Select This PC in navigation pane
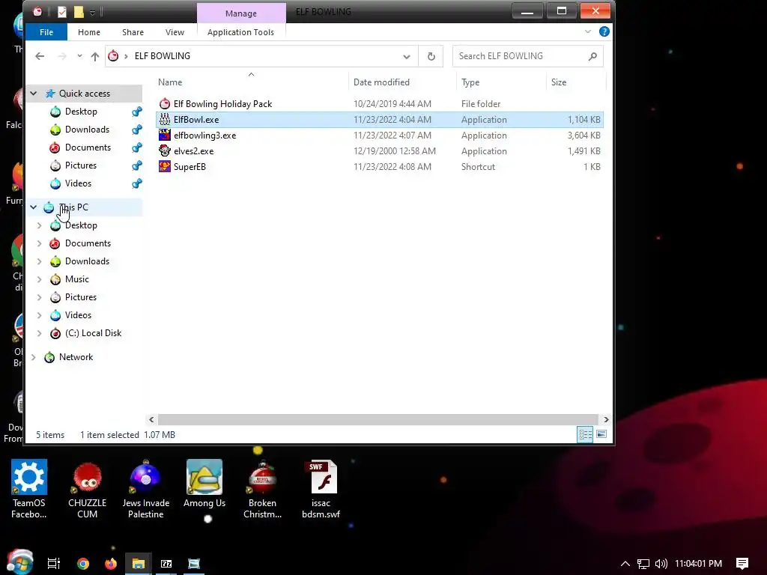Viewport: 767px width, 575px height. point(73,207)
